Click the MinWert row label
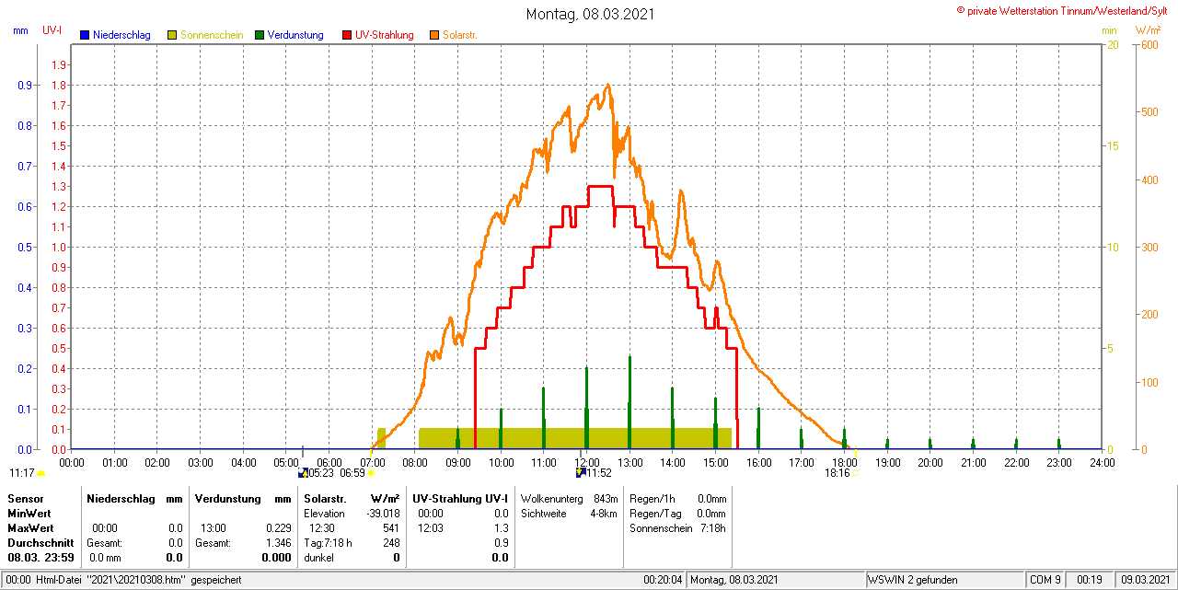 [29, 513]
